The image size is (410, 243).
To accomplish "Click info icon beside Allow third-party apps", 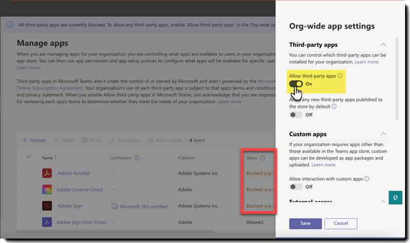I will [340, 76].
